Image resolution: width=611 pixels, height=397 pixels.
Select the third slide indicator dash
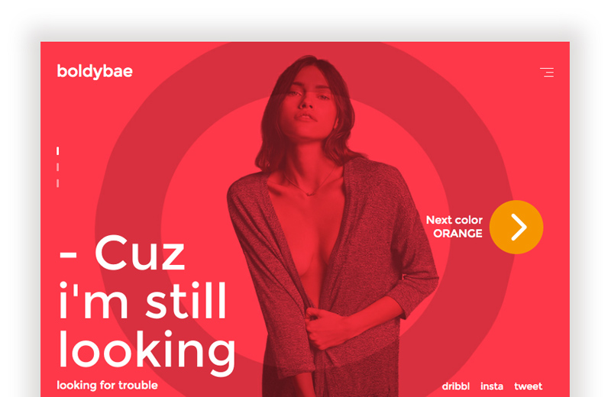(58, 183)
